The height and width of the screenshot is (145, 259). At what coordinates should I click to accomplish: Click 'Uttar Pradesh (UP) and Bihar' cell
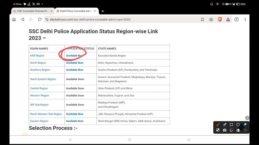click(115, 88)
